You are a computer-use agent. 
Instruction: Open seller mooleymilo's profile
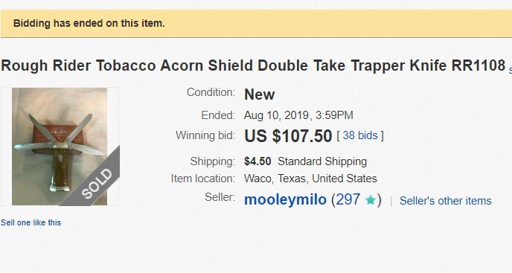[x=285, y=199]
